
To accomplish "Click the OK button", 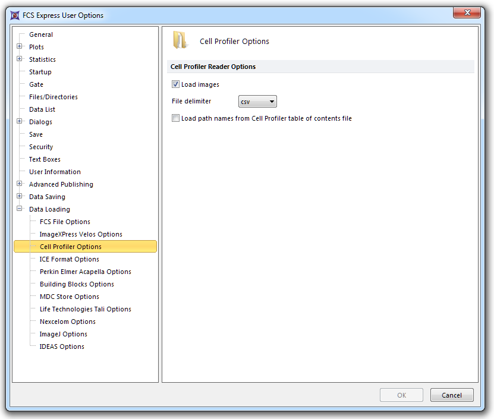I will point(401,395).
